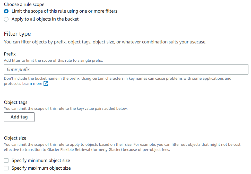
Task: Click the Add tag button
Action: coord(19,117)
